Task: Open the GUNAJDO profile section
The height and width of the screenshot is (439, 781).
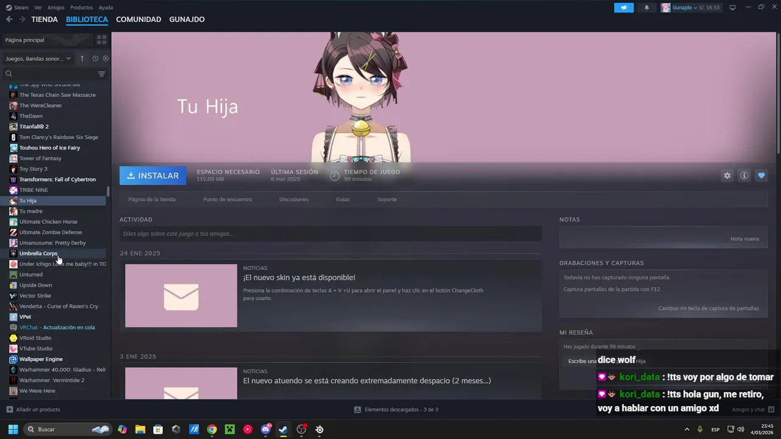Action: click(x=187, y=20)
